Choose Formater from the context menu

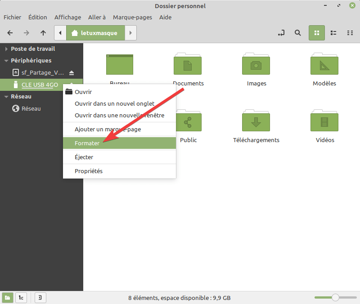coord(119,143)
